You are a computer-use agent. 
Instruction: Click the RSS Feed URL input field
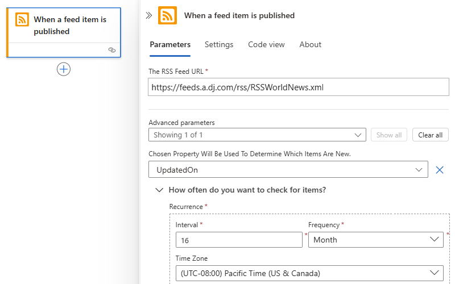click(298, 87)
